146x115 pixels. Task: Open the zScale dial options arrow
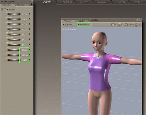30,29
